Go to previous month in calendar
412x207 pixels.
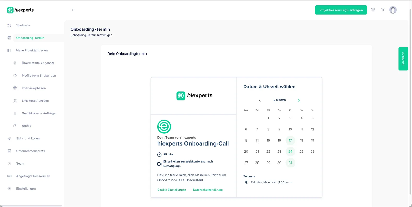[260, 100]
